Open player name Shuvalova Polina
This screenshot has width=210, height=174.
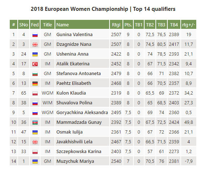pos(74,103)
